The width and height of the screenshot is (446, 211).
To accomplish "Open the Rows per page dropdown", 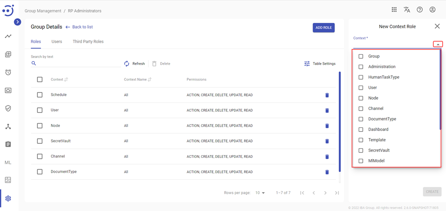I will coord(260,193).
